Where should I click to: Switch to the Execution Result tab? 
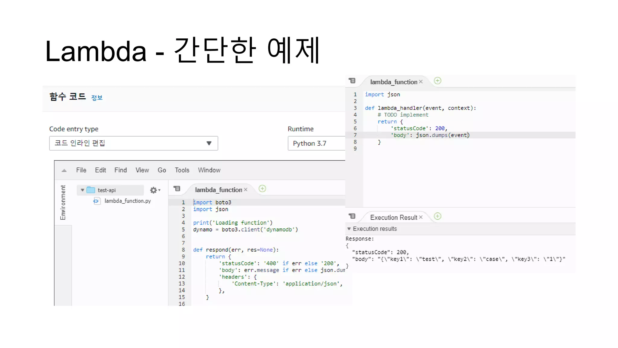pyautogui.click(x=393, y=217)
